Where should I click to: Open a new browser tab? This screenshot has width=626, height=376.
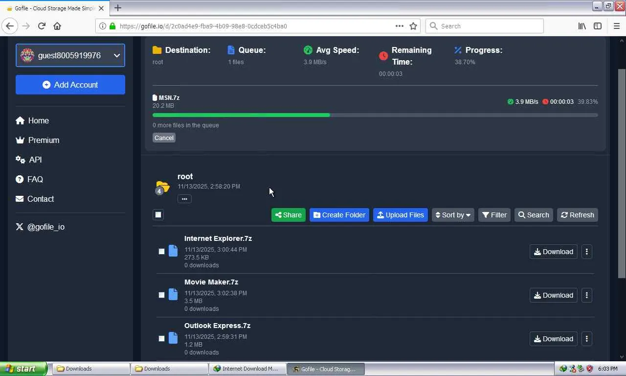(118, 8)
